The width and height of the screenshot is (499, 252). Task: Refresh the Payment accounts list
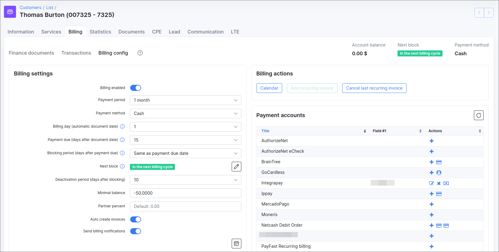pyautogui.click(x=478, y=115)
